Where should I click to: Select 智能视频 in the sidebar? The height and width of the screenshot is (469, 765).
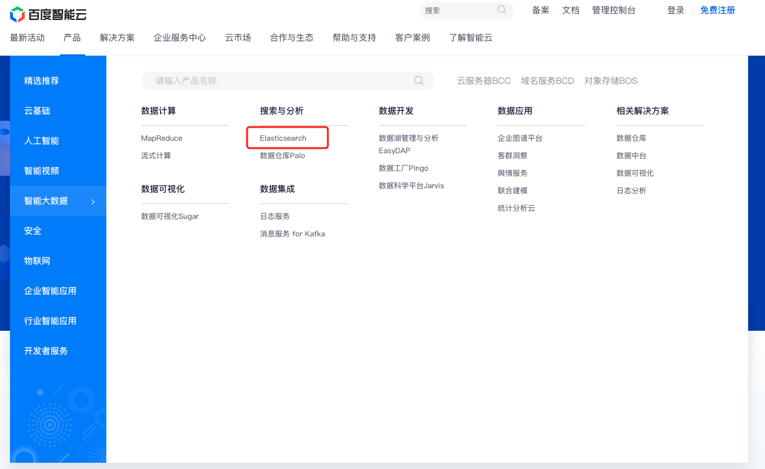point(58,171)
